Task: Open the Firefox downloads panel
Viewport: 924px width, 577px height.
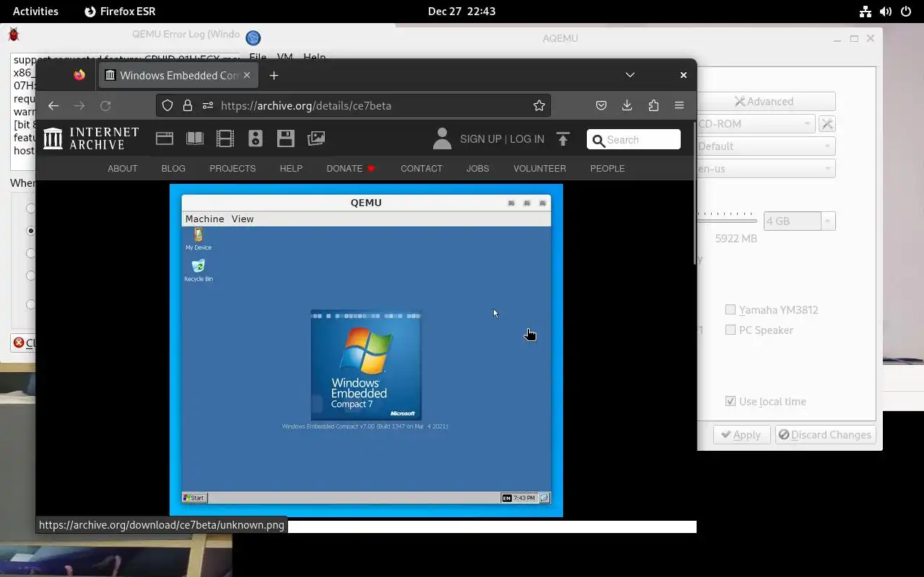Action: pyautogui.click(x=627, y=105)
